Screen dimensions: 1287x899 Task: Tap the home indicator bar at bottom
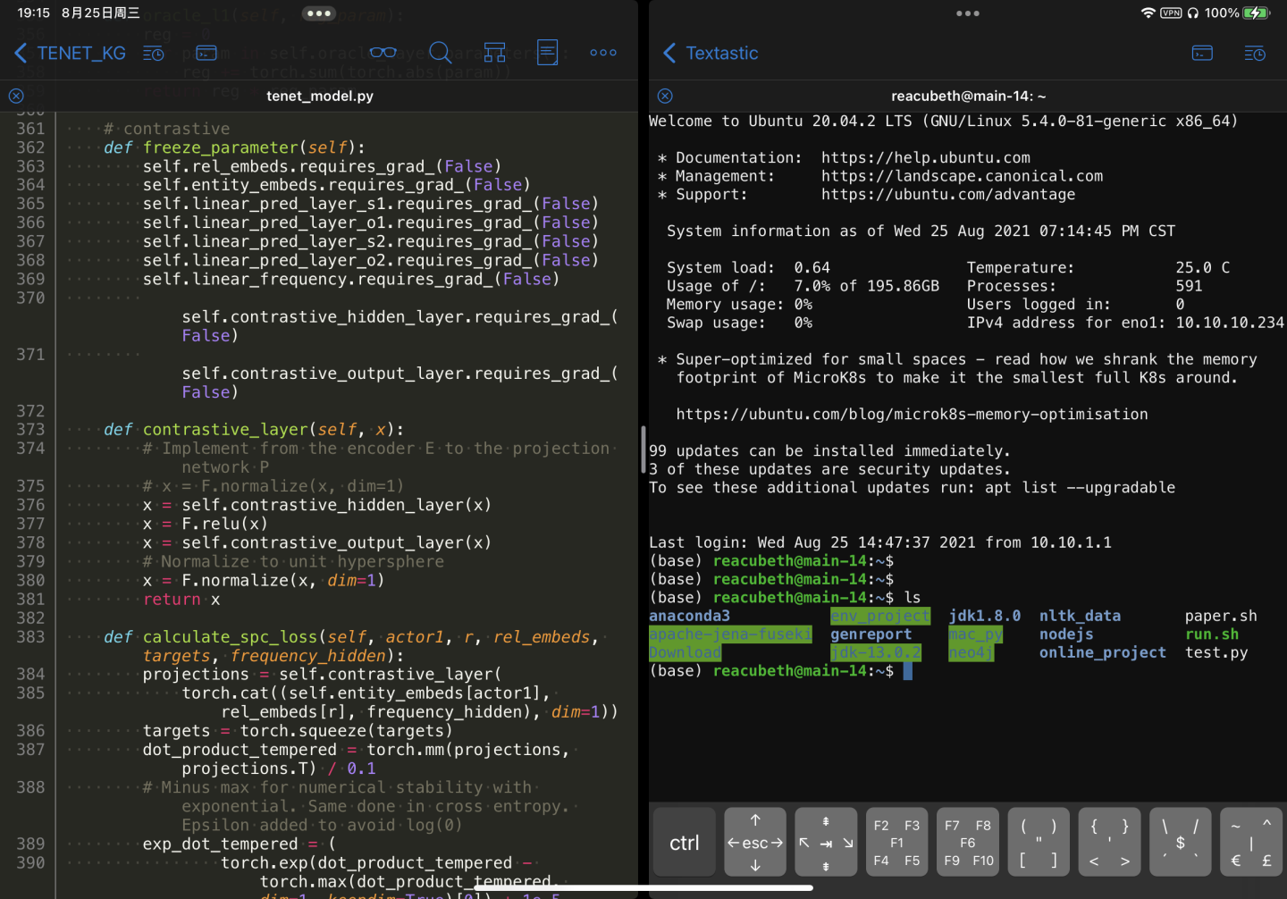click(643, 887)
